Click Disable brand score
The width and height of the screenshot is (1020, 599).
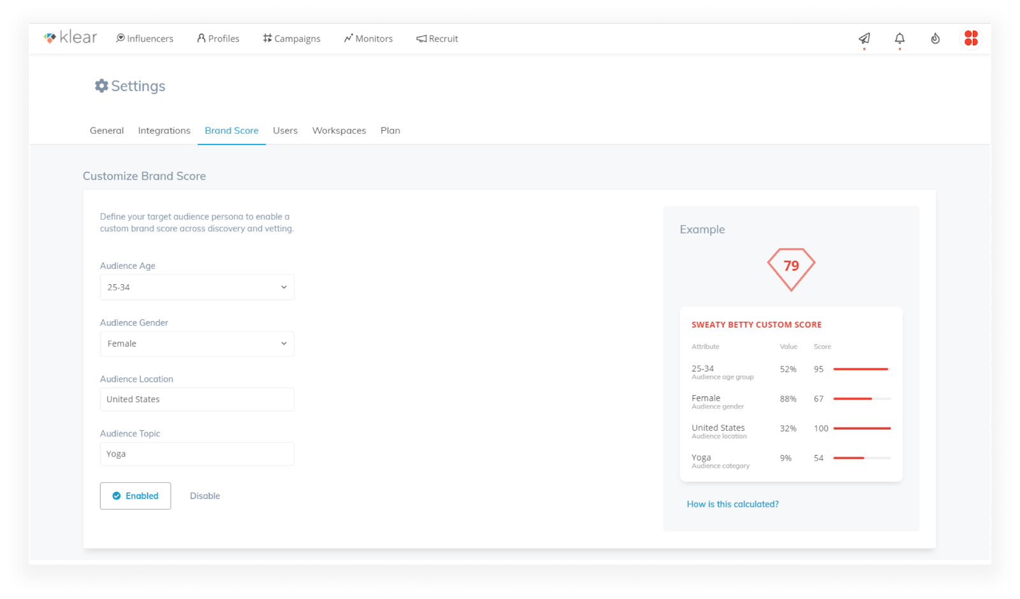(x=205, y=496)
